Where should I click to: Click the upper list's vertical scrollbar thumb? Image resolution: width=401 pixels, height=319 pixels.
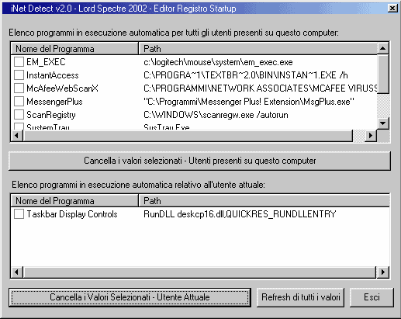[383, 74]
